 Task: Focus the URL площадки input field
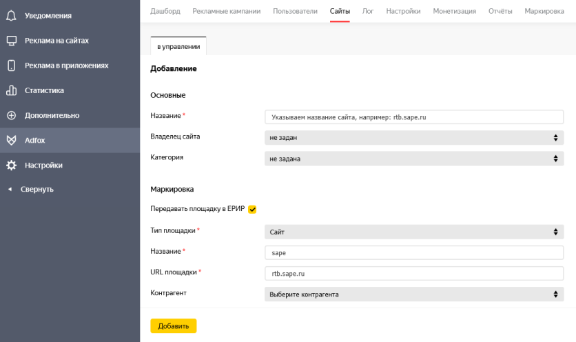pyautogui.click(x=414, y=273)
